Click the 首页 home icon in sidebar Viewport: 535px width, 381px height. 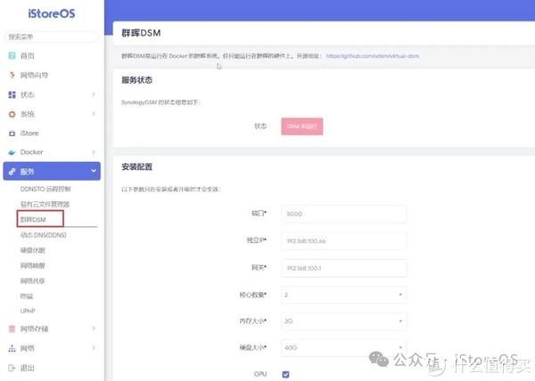click(x=12, y=55)
